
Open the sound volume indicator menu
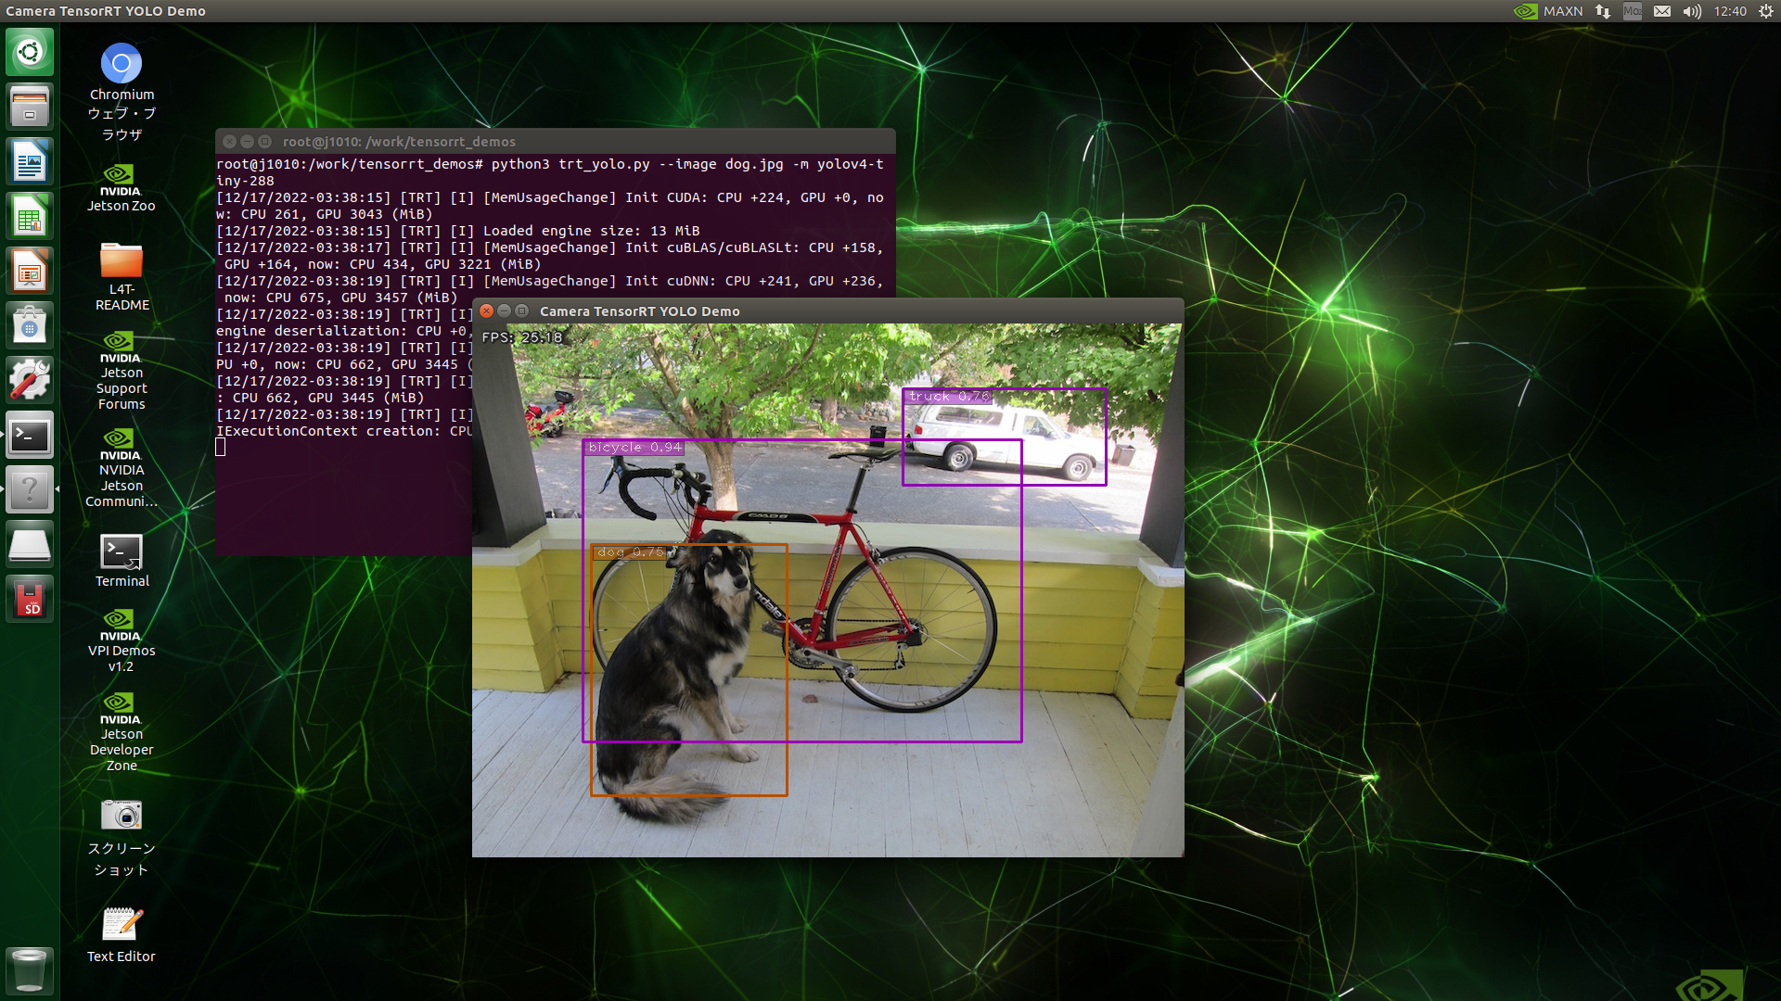click(x=1692, y=11)
